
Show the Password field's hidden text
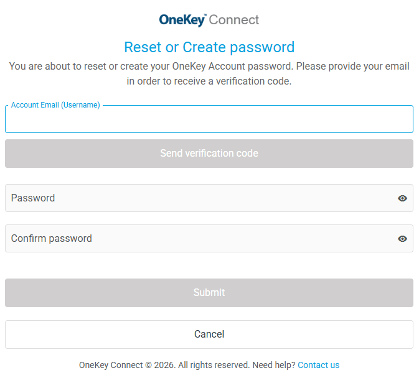pos(402,198)
